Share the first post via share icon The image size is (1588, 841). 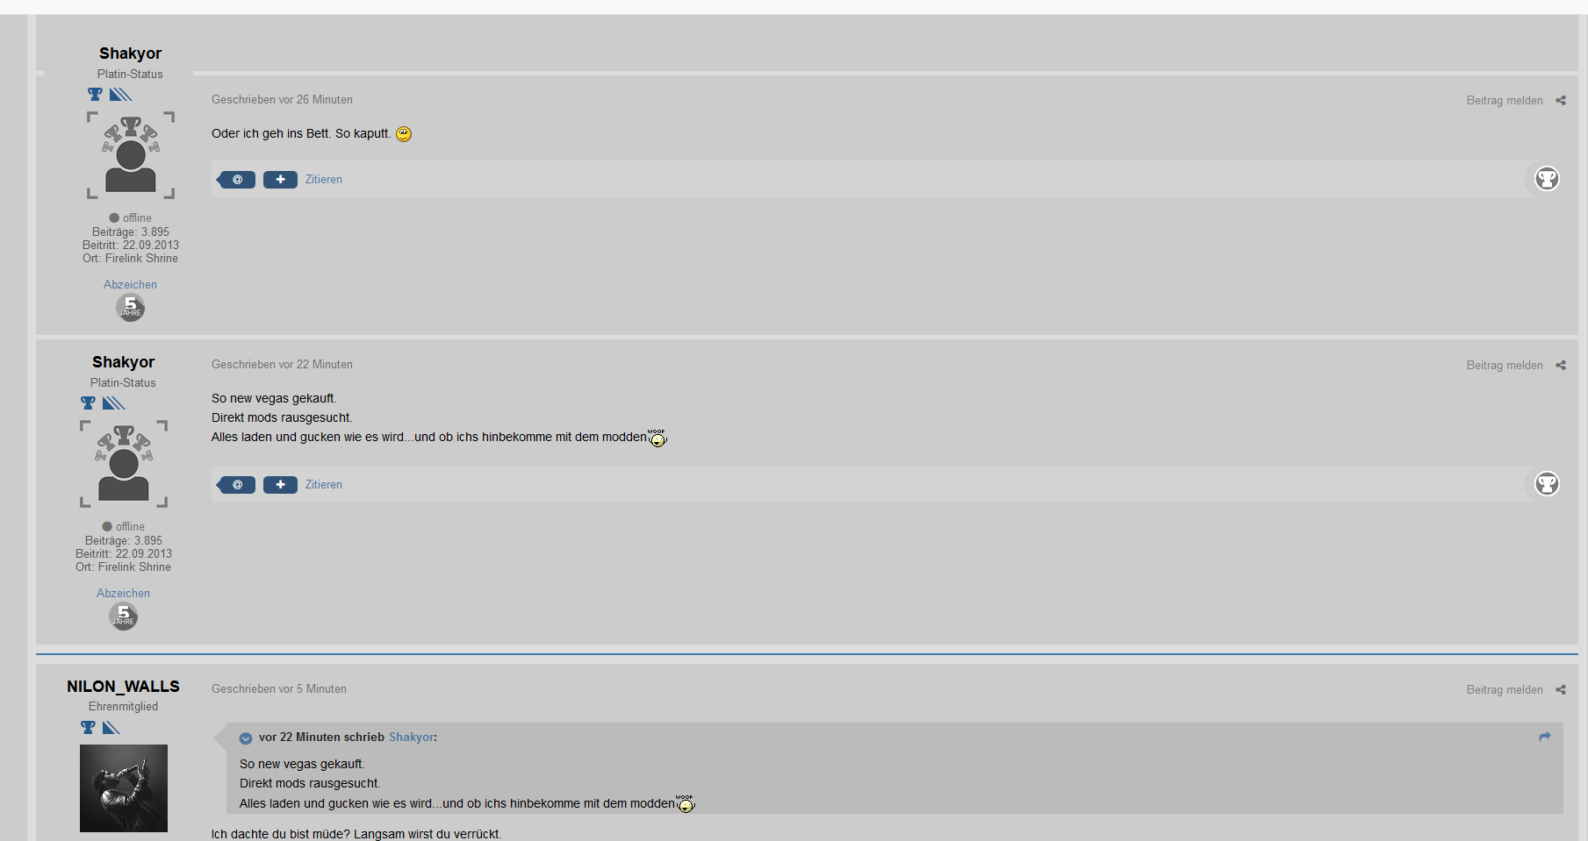(1561, 101)
